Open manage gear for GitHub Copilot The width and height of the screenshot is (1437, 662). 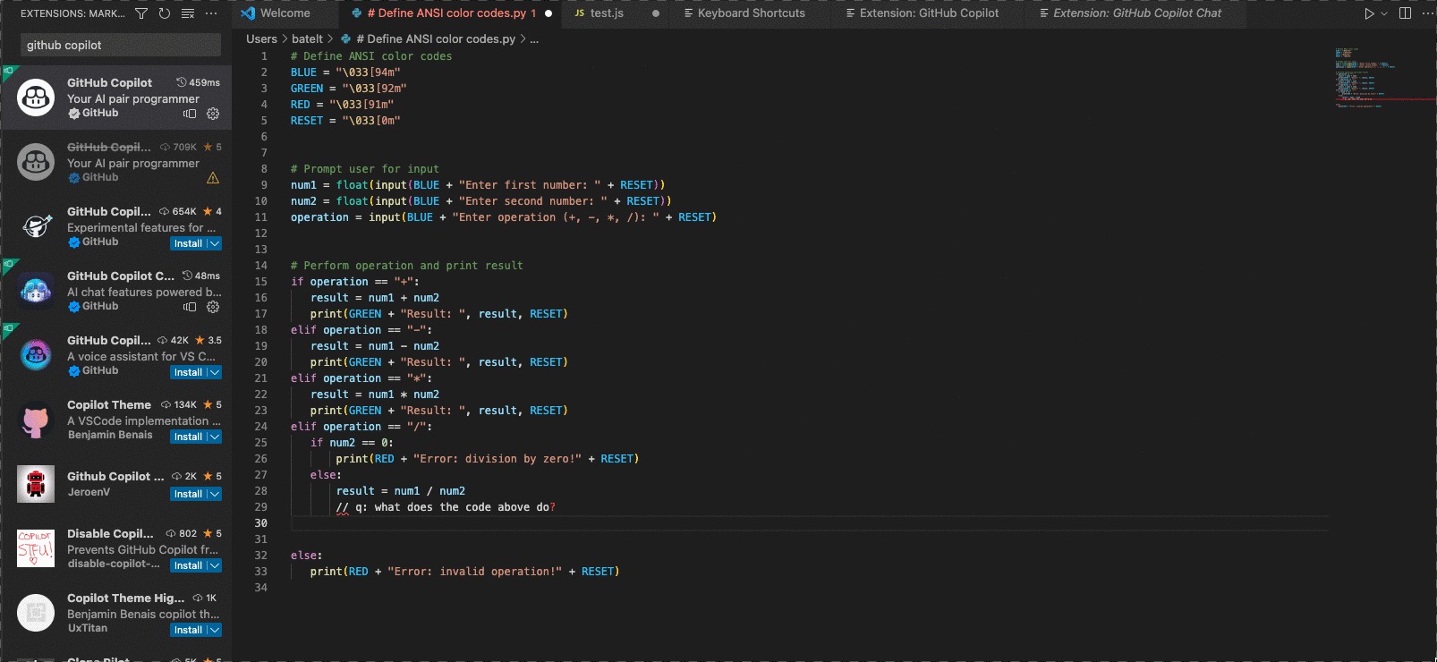point(213,114)
